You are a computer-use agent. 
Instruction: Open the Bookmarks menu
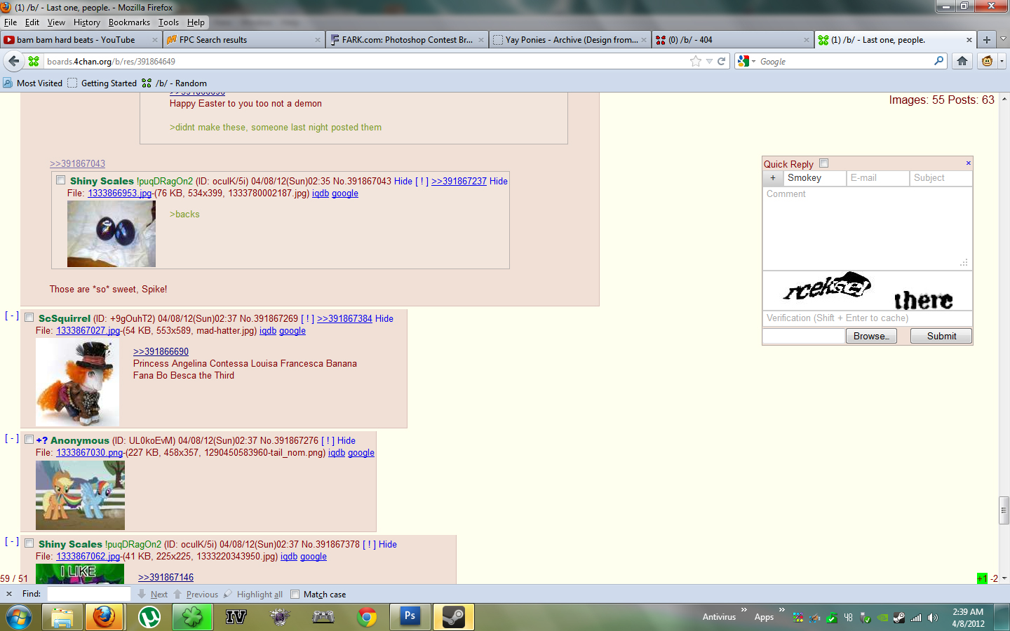click(129, 22)
